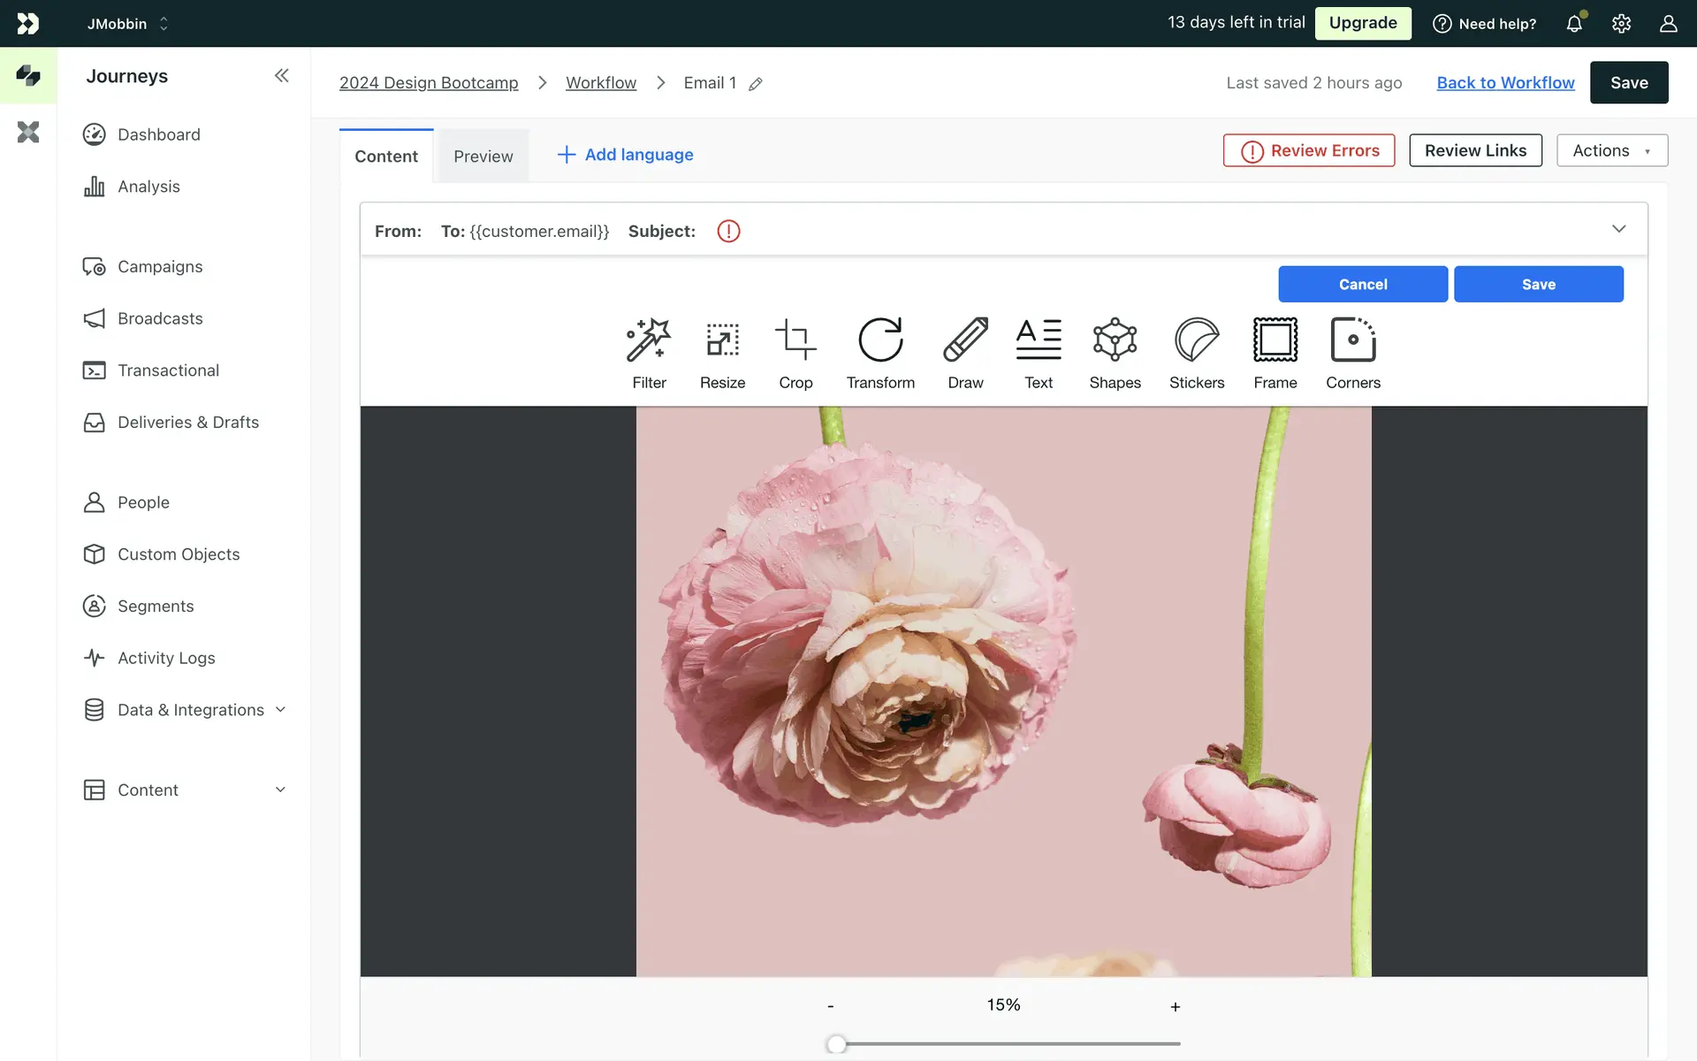Open the Transform rotate tool

pos(880,353)
